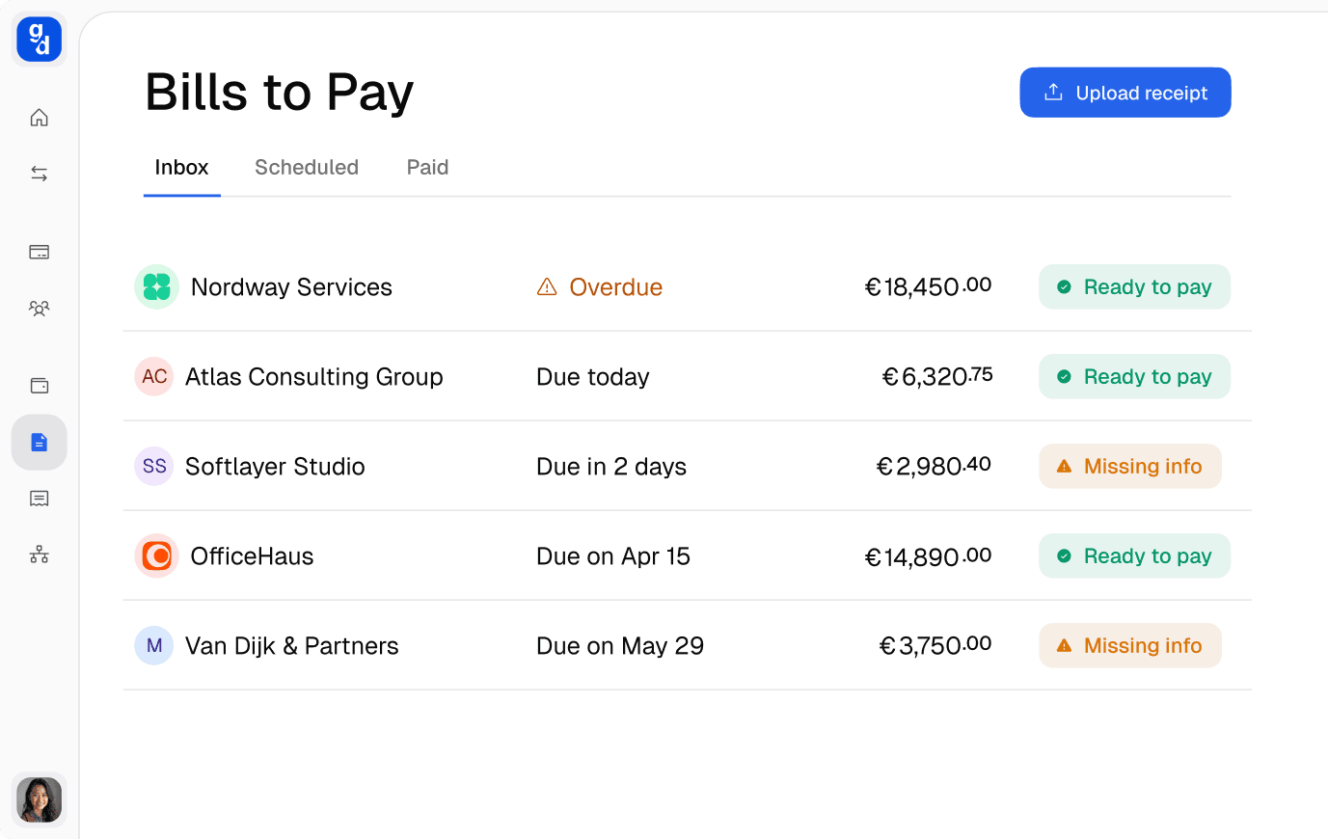1328x839 pixels.
Task: Open the user profile avatar at bottom left
Action: (x=38, y=799)
